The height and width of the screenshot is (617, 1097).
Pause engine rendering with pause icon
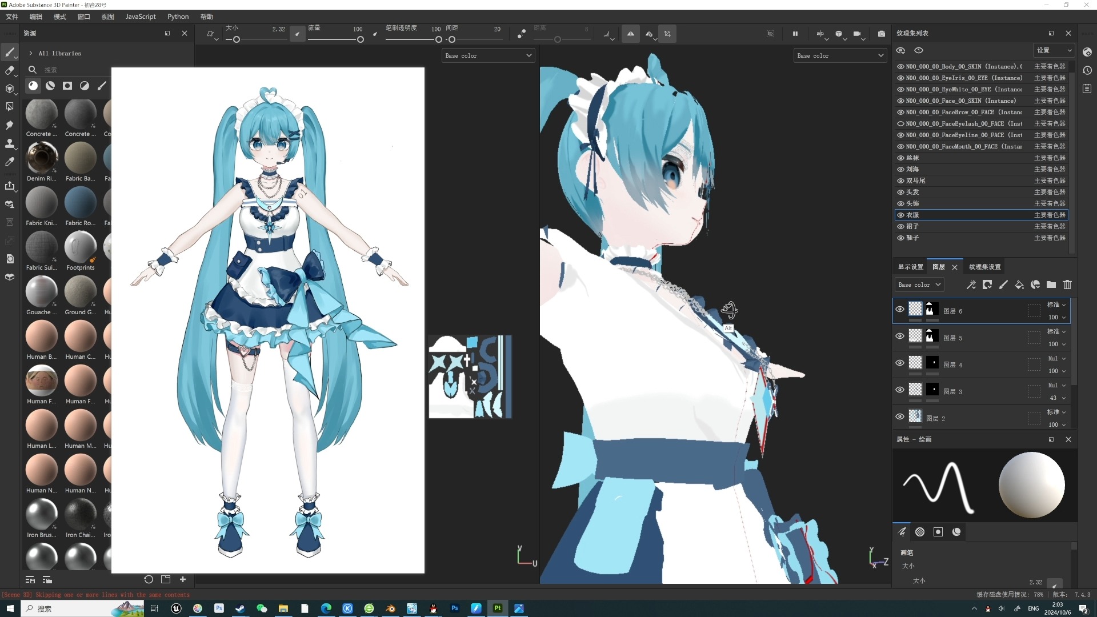tap(795, 34)
